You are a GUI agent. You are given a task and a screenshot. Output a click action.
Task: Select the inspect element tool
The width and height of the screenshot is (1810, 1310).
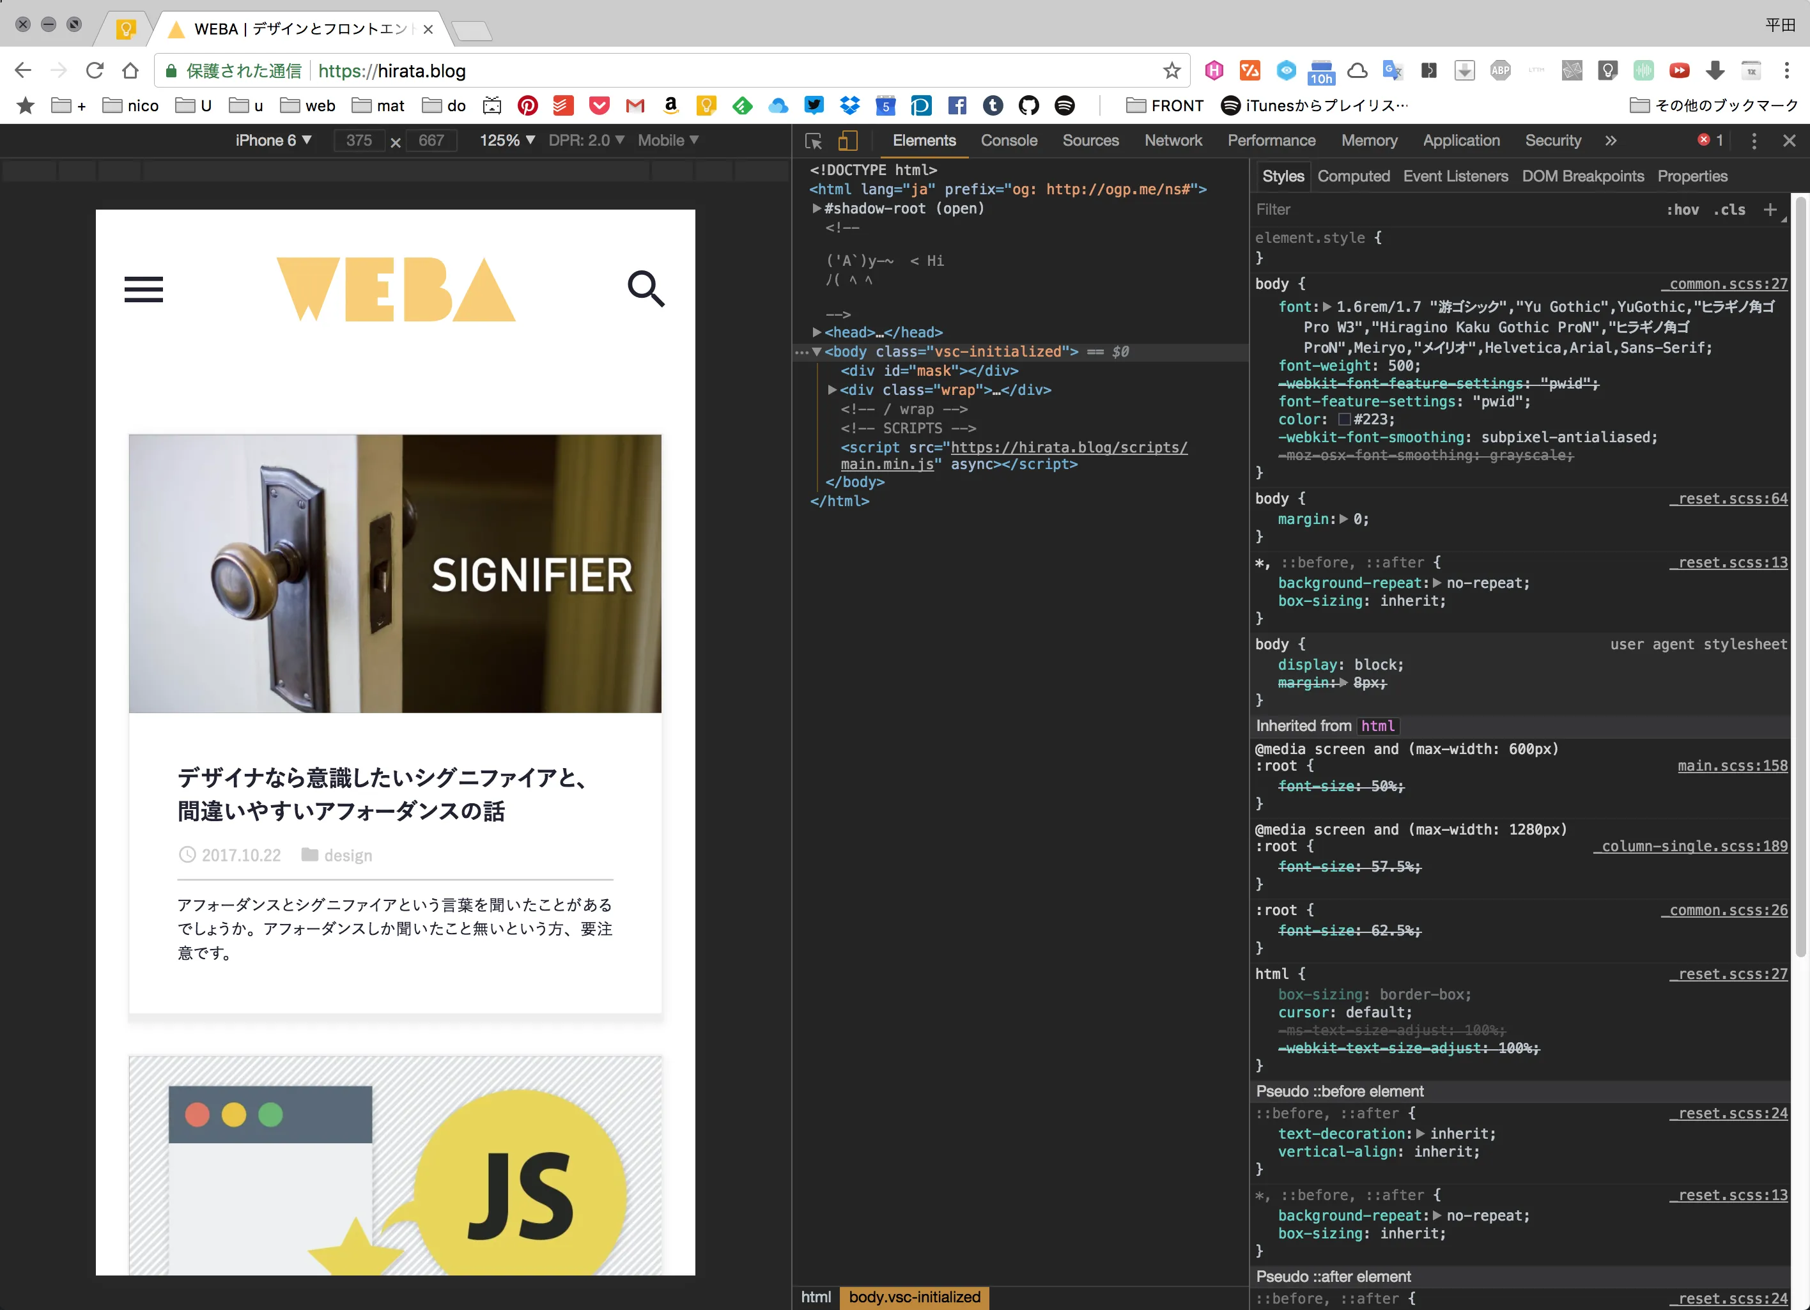click(x=813, y=141)
